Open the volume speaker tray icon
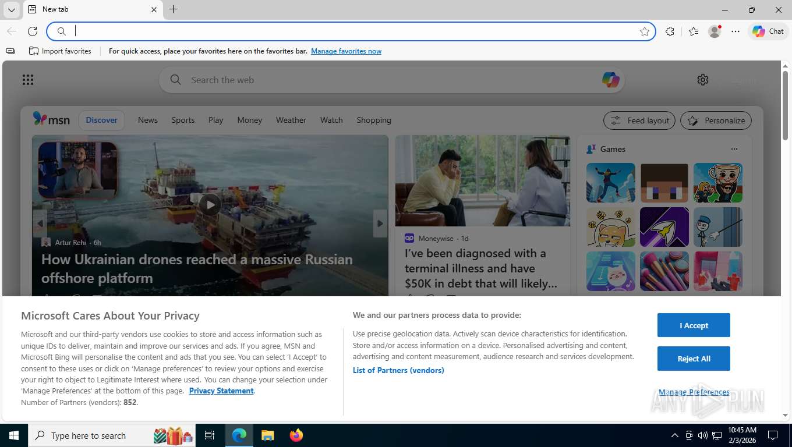Viewport: 792px width, 447px height. (702, 435)
